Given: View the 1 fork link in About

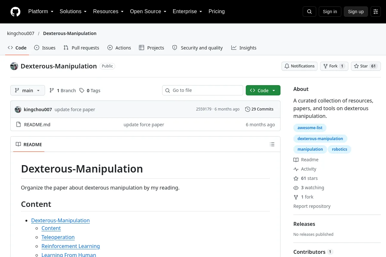Looking at the screenshot, I should click(x=303, y=197).
